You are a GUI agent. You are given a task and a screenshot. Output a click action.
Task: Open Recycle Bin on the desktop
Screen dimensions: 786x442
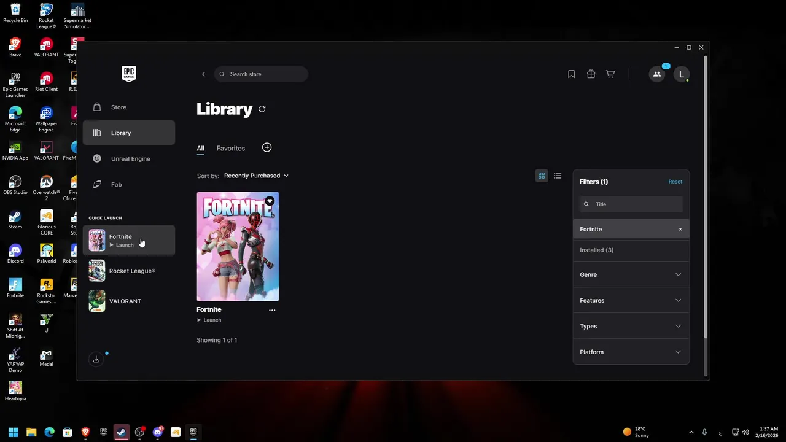(x=15, y=14)
